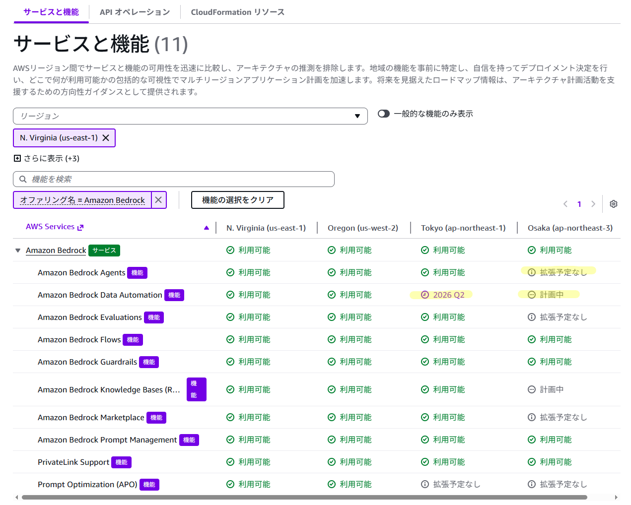Click the サービスと機能 (11) heading
The image size is (631, 505).
(x=101, y=44)
